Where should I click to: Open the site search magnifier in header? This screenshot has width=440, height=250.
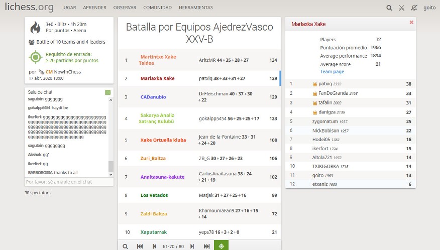(x=389, y=8)
